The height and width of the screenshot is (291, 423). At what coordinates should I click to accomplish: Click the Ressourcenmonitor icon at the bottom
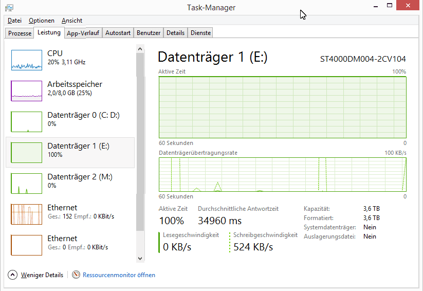click(x=77, y=275)
